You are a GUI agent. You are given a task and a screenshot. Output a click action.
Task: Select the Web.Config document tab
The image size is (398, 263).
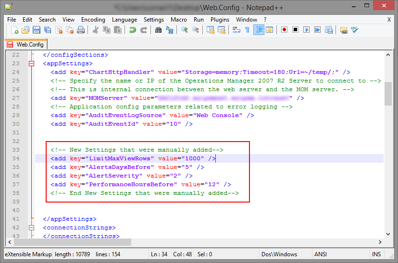point(26,44)
